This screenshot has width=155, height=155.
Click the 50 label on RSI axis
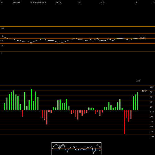[2, 41]
